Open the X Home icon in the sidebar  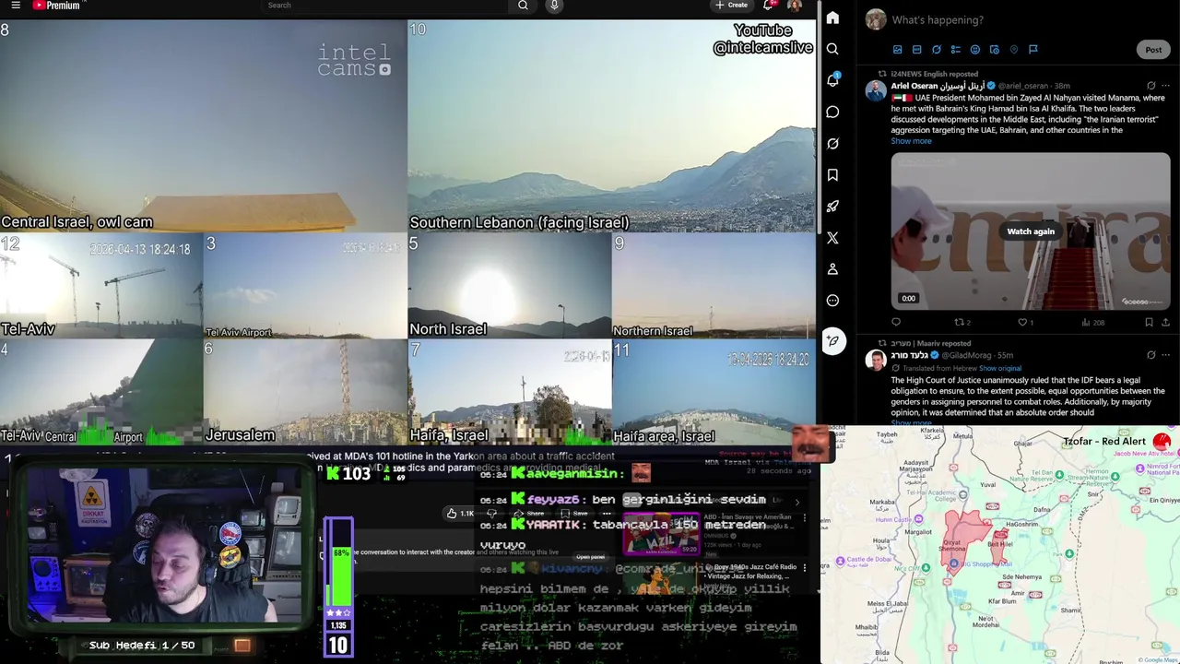pos(832,18)
